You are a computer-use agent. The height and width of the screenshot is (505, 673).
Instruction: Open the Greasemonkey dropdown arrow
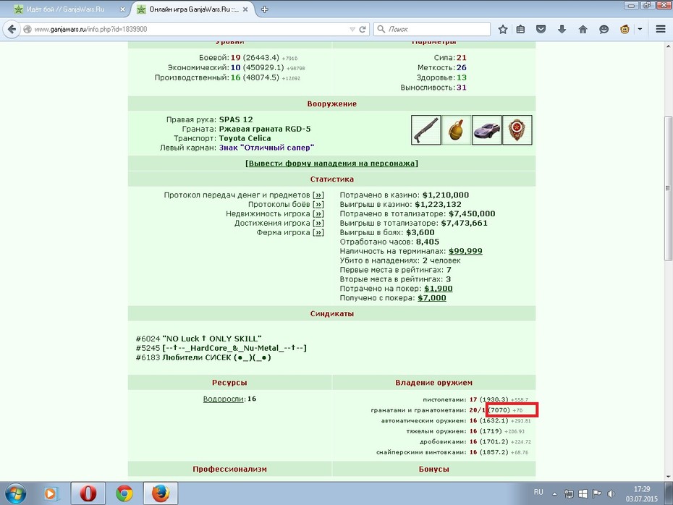click(640, 29)
